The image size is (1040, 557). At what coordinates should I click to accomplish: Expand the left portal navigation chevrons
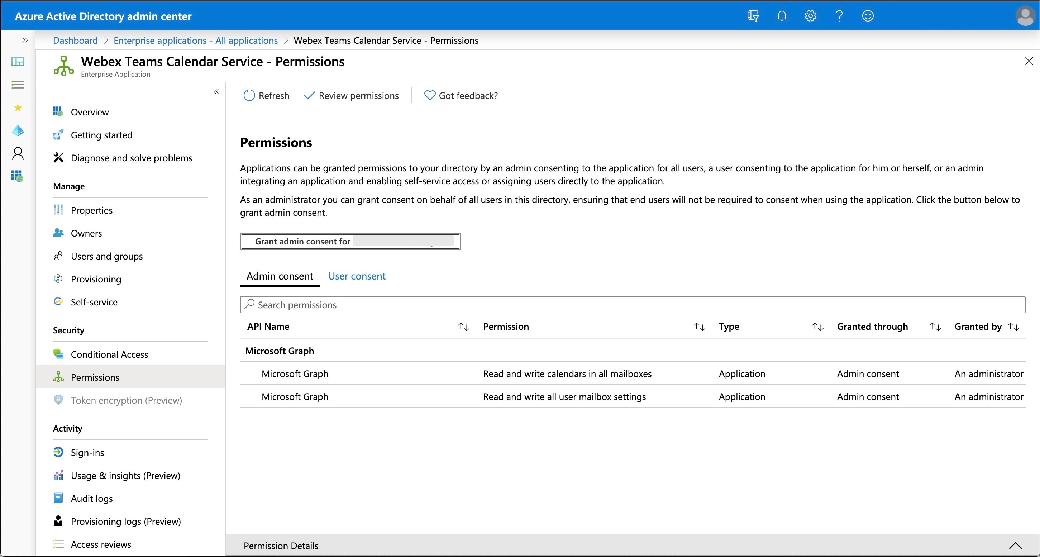(25, 40)
